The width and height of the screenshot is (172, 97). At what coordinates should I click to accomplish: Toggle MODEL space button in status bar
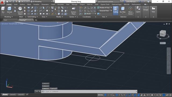click(101, 95)
